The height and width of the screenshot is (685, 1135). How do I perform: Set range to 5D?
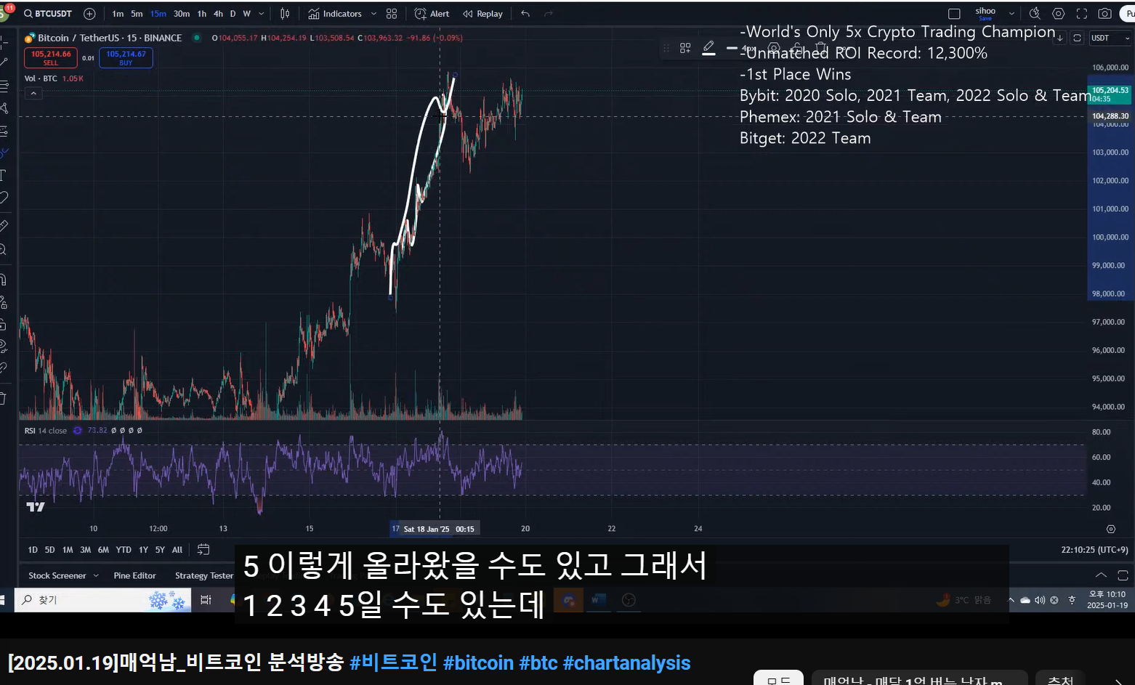[x=49, y=550]
